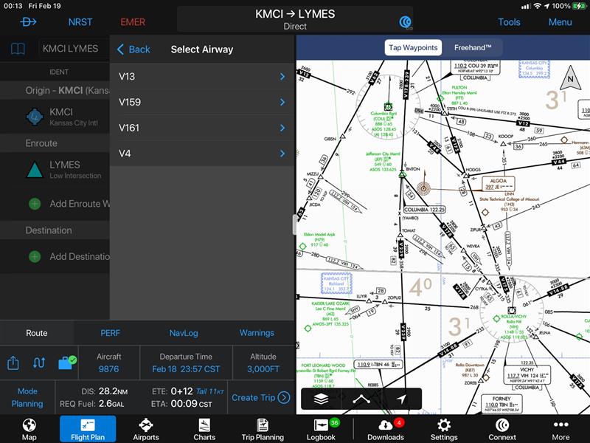This screenshot has width=590, height=443.
Task: Change Altitude 3,000FT
Action: (263, 363)
